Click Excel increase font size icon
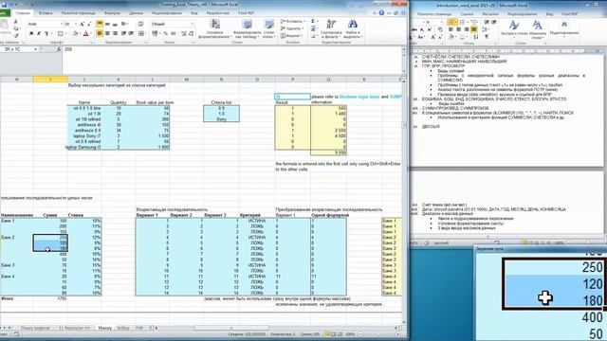607x341 pixels. tap(82, 25)
